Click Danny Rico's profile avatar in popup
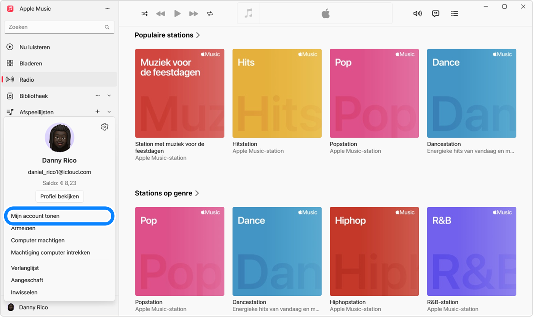The width and height of the screenshot is (533, 317). [59, 138]
